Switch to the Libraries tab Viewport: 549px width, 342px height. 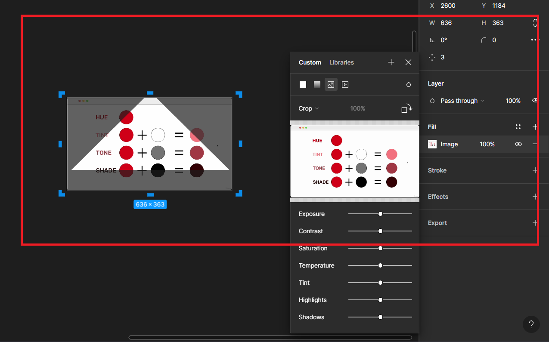pos(341,62)
